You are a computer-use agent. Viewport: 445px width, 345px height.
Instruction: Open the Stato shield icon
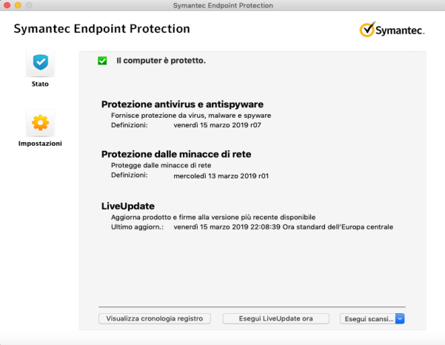pyautogui.click(x=40, y=62)
